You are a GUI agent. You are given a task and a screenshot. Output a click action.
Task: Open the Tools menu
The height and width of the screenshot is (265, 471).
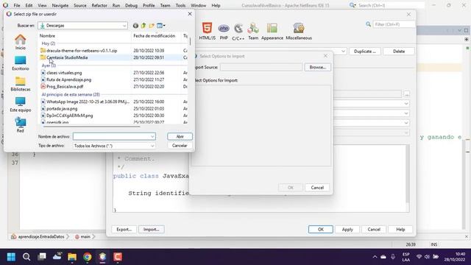point(180,5)
